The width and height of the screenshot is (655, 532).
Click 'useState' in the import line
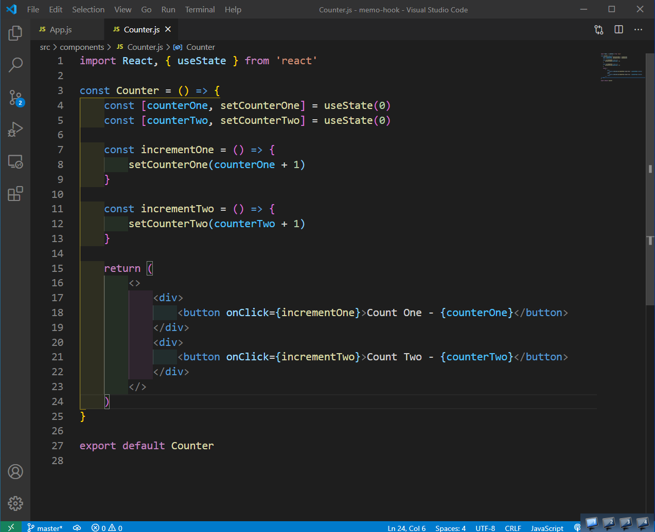[202, 61]
